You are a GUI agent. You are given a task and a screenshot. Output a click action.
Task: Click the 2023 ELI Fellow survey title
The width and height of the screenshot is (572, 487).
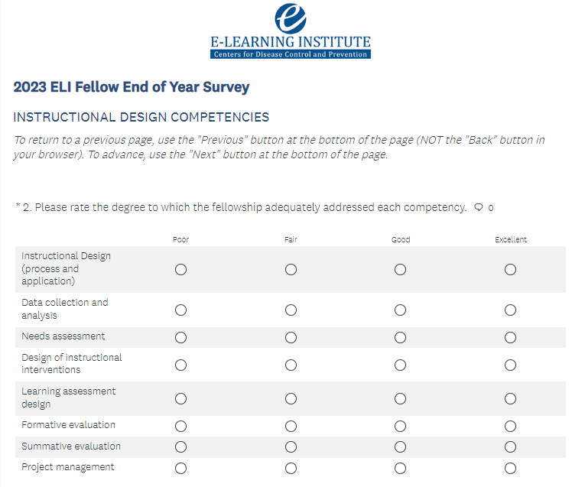[132, 87]
